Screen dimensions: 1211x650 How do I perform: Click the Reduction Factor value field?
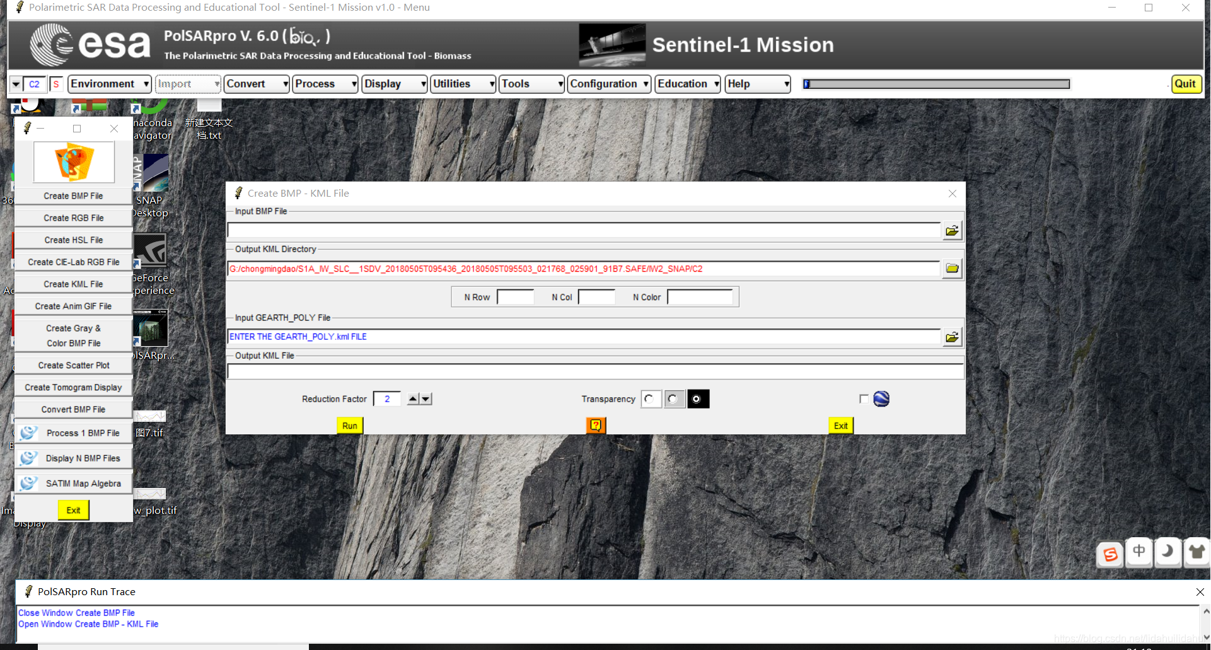(x=387, y=399)
